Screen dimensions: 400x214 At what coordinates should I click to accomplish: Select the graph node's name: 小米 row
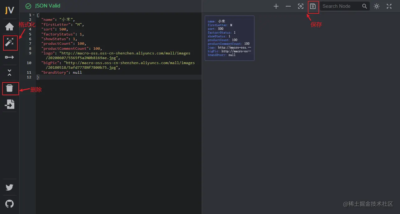[x=216, y=21]
